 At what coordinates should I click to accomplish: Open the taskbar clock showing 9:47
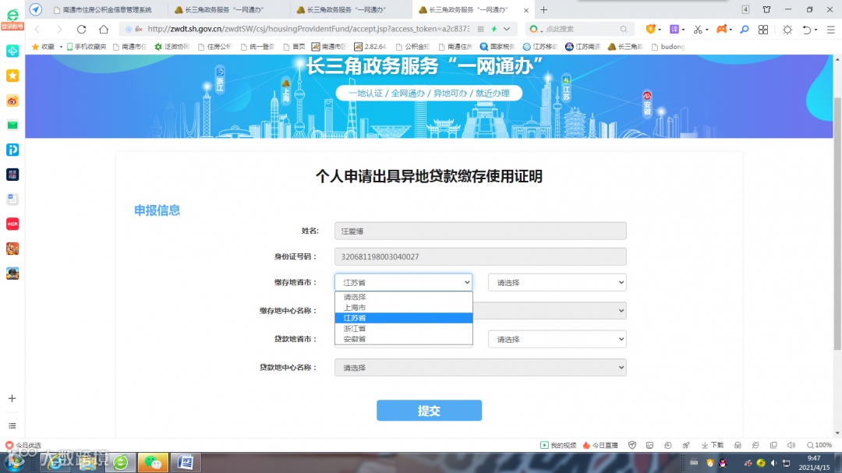[x=814, y=463]
